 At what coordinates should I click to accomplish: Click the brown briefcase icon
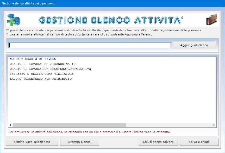[211, 20]
